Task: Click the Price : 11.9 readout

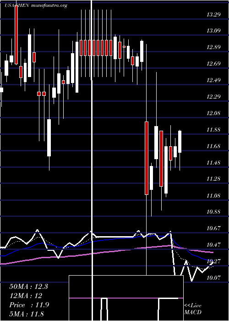Action: coord(29,305)
